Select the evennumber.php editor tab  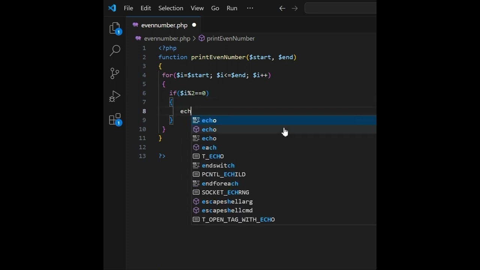pos(163,25)
